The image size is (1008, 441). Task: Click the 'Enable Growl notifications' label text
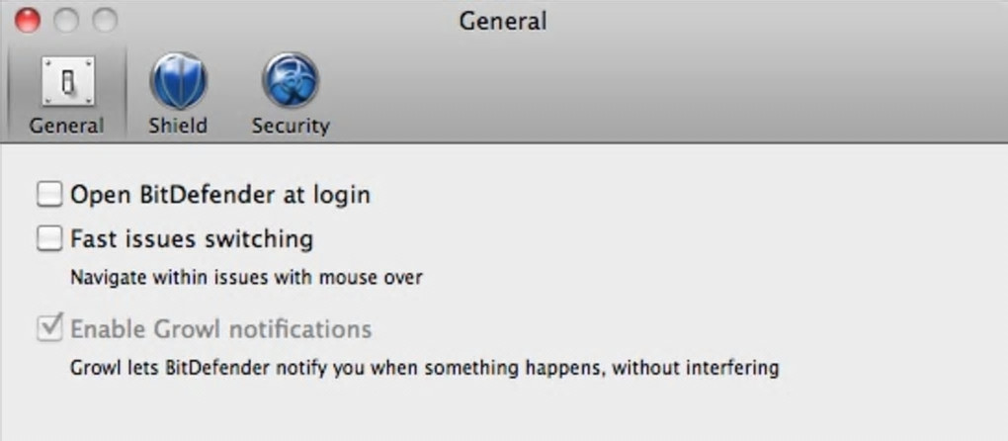(x=220, y=329)
